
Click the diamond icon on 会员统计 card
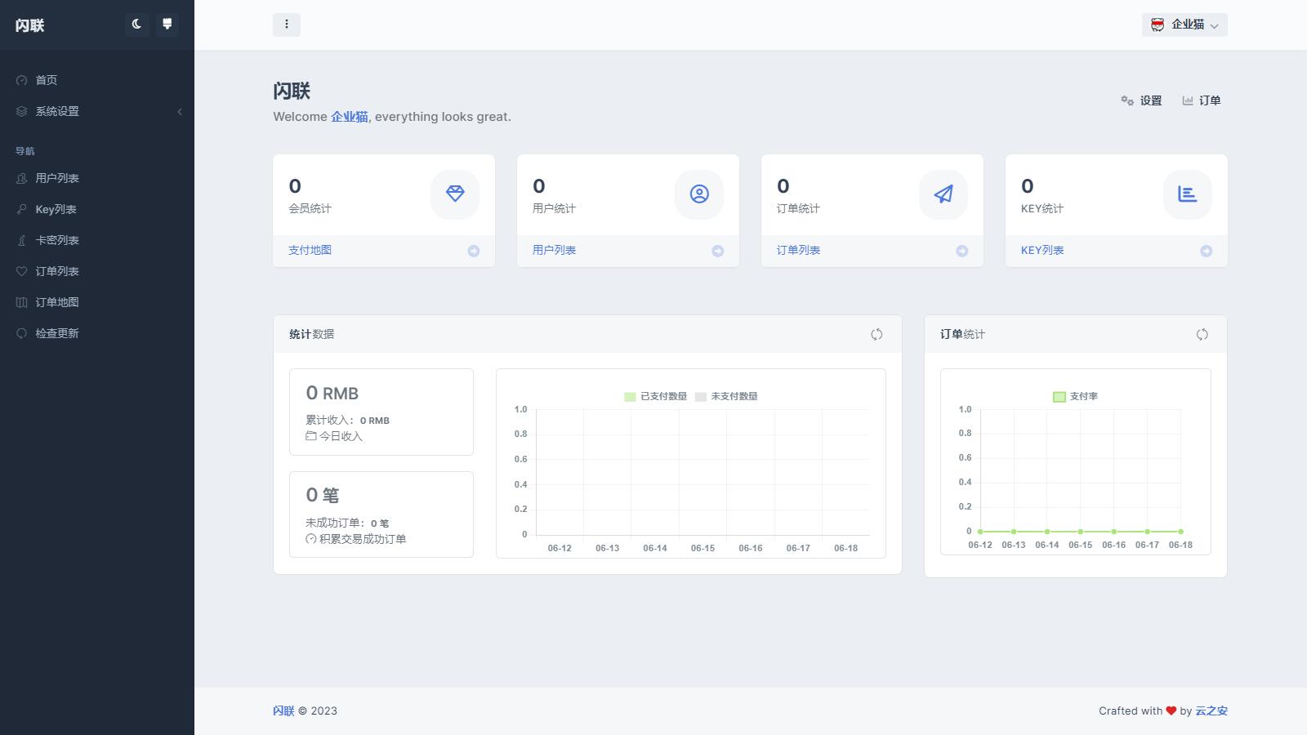455,195
